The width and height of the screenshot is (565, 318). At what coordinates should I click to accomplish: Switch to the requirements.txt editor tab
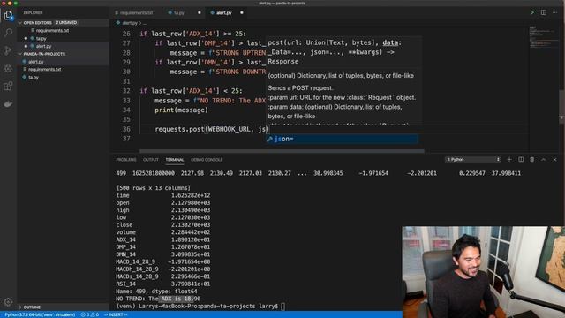click(x=135, y=12)
